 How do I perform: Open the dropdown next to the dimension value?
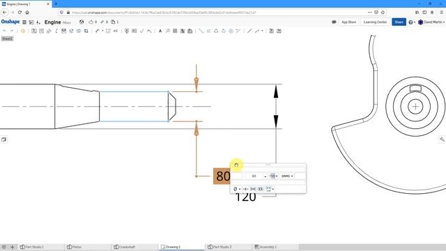[265, 176]
